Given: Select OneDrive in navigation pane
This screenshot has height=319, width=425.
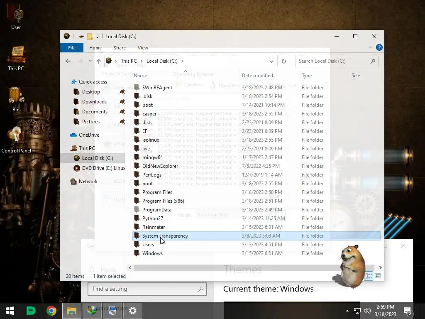Looking at the screenshot, I should 89,135.
